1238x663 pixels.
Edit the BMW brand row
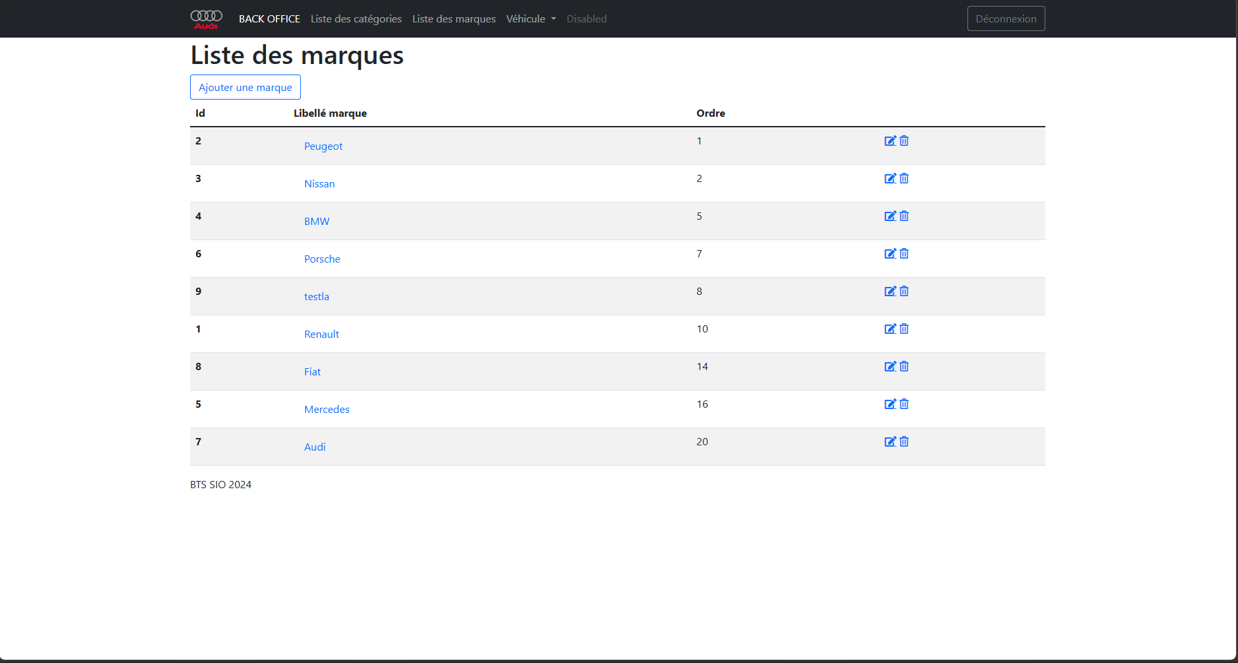click(x=890, y=216)
